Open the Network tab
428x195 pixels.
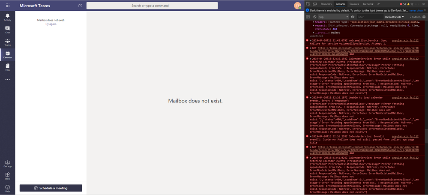368,4
